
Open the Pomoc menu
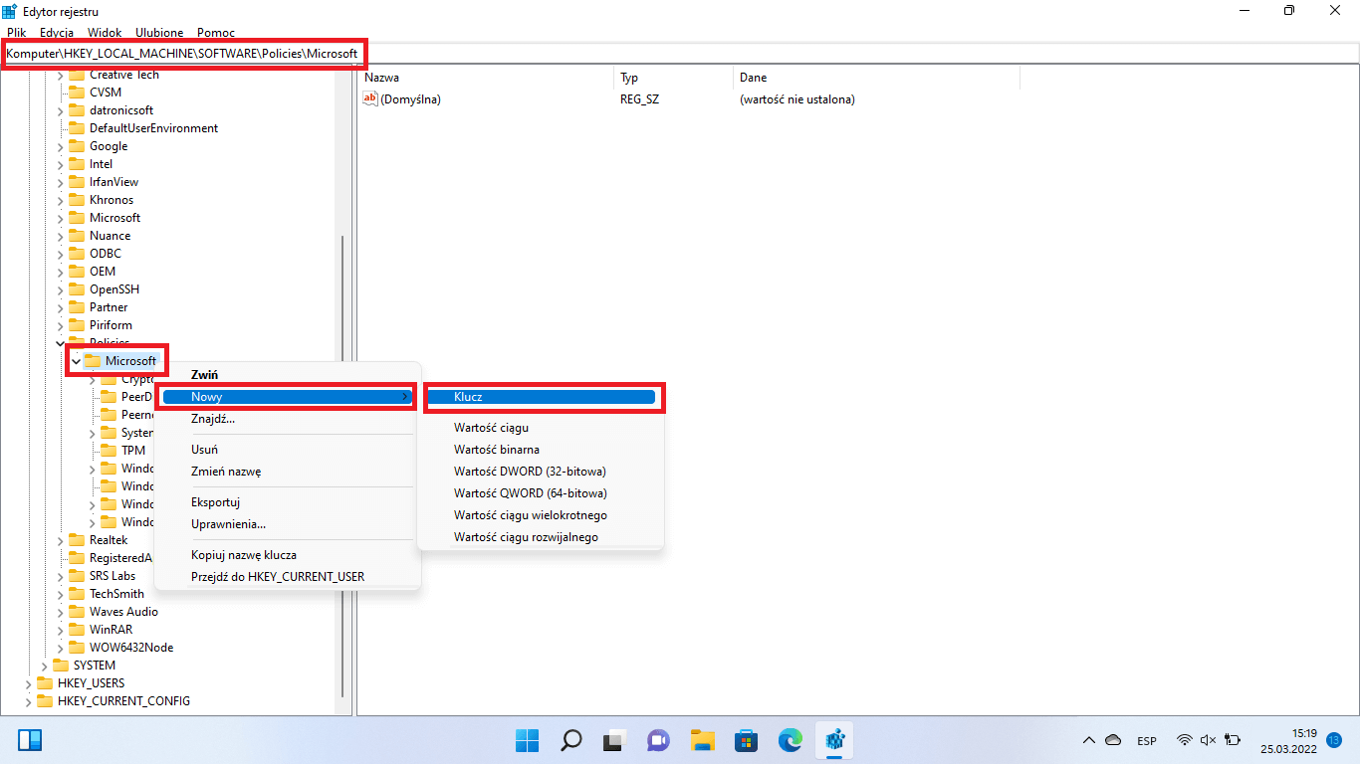pos(216,33)
